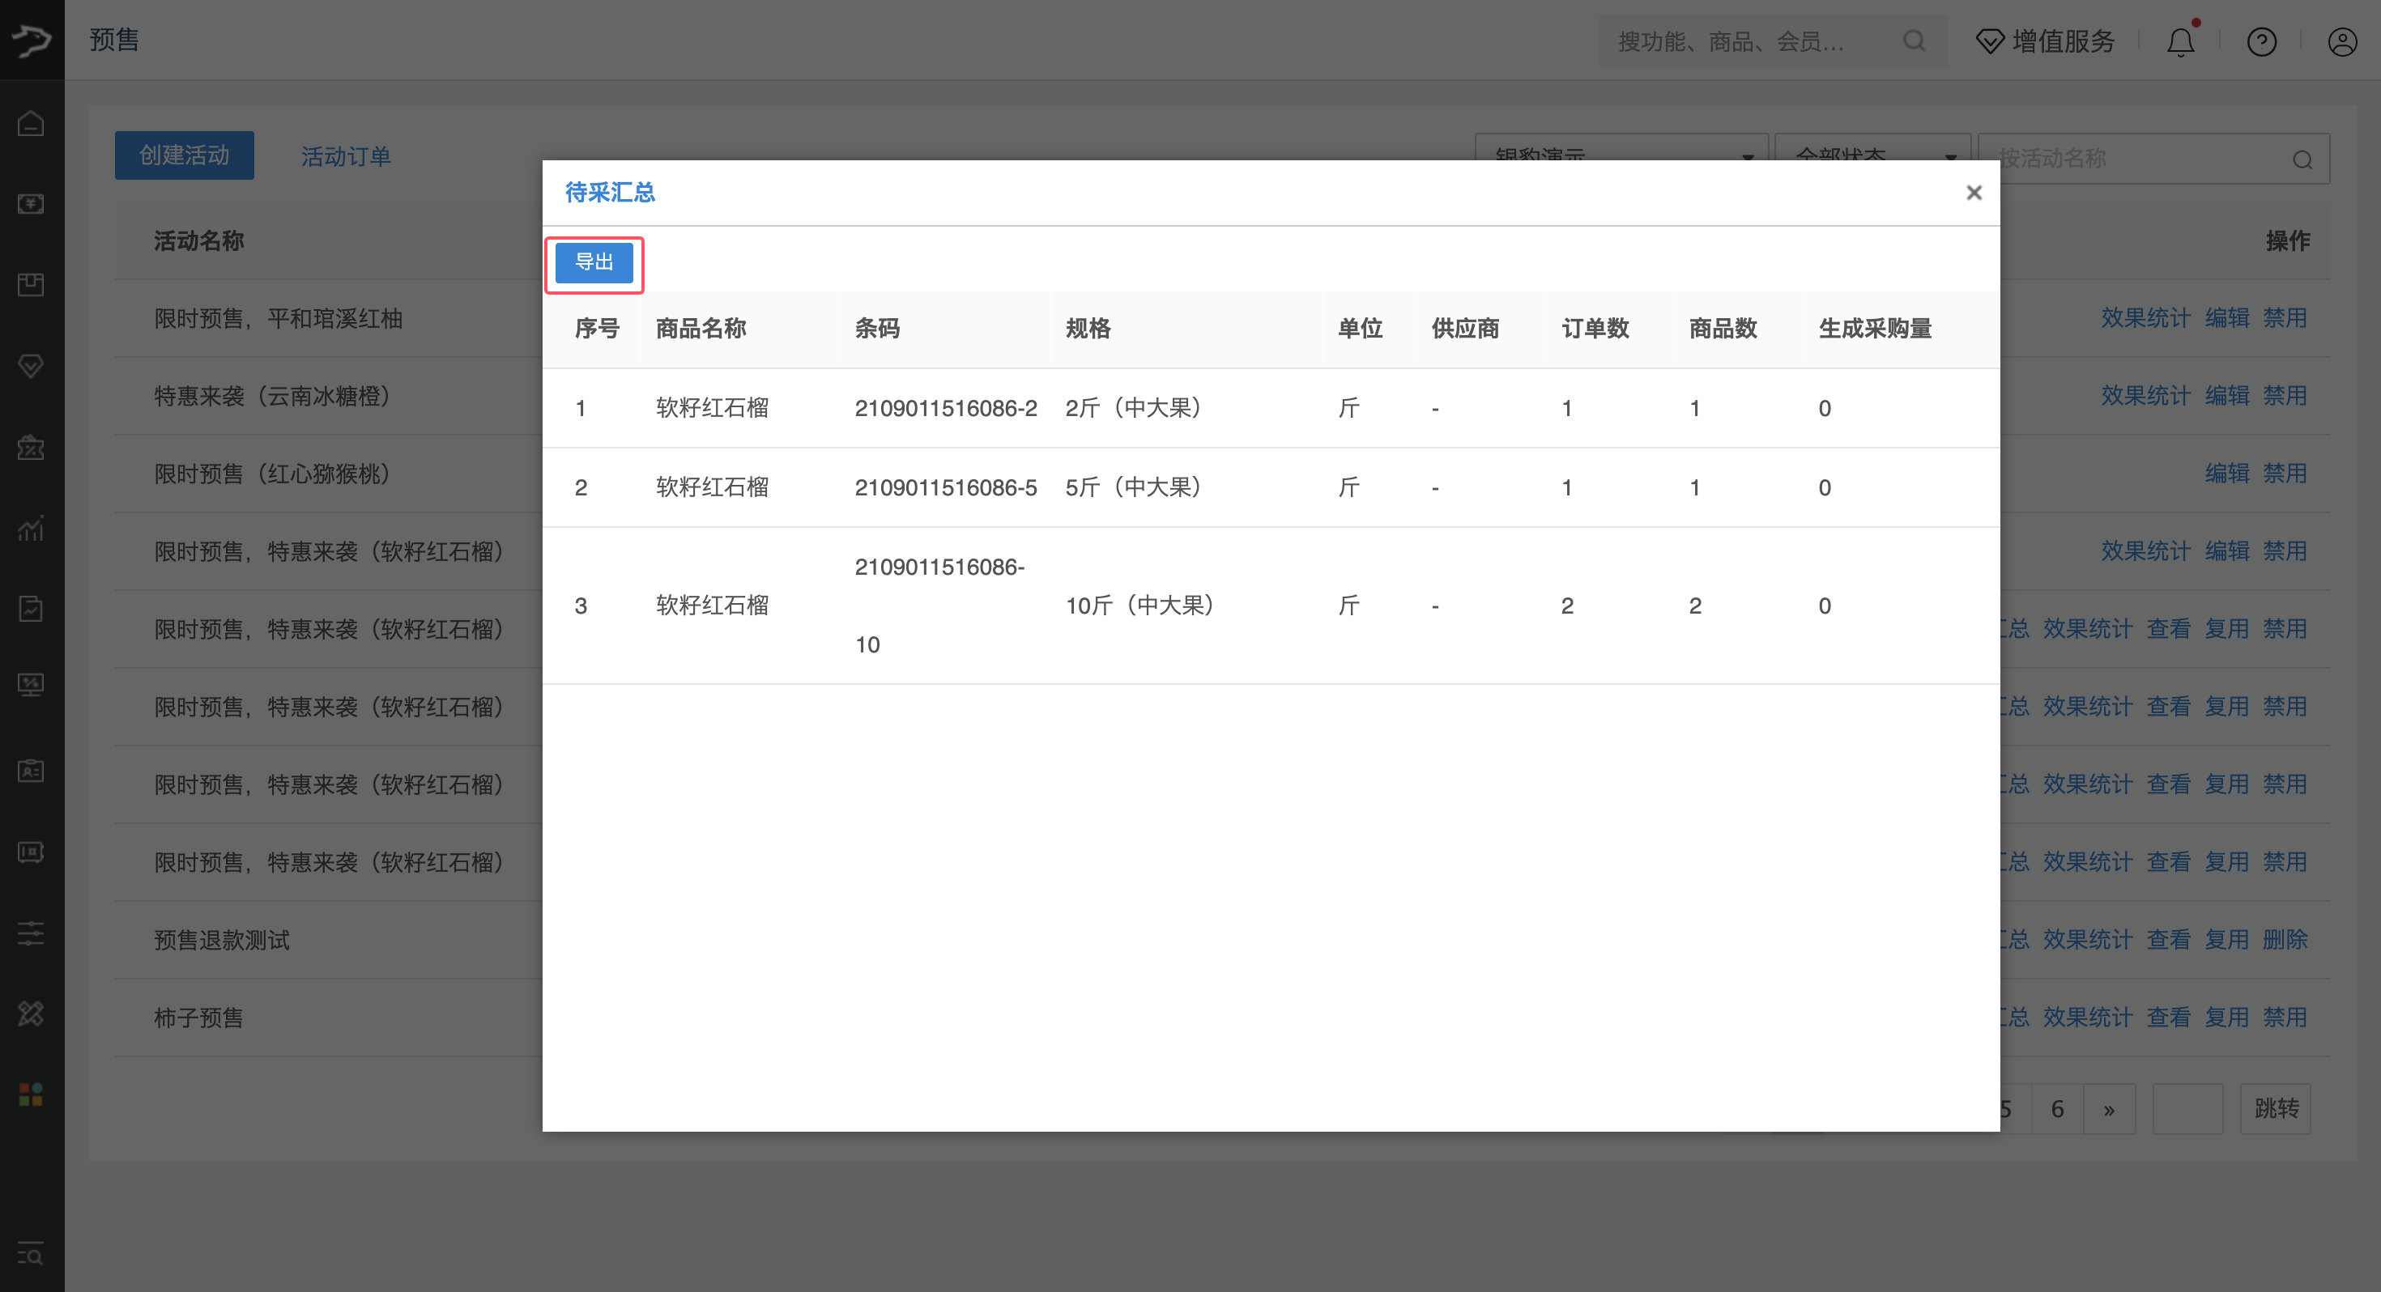2381x1292 pixels.
Task: Click the notification bell icon
Action: click(2181, 41)
